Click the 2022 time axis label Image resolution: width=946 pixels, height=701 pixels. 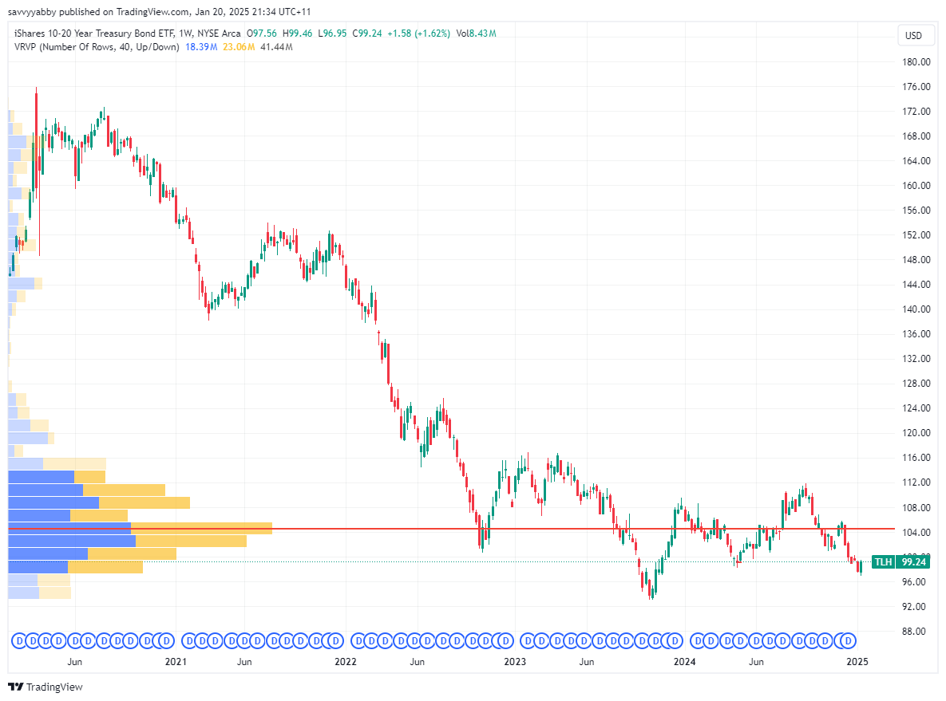345,662
